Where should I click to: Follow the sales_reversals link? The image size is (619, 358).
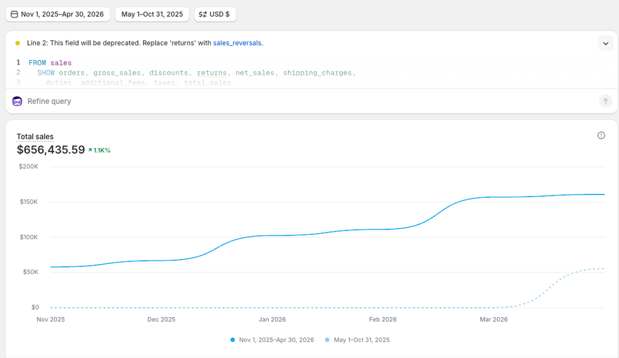[237, 43]
